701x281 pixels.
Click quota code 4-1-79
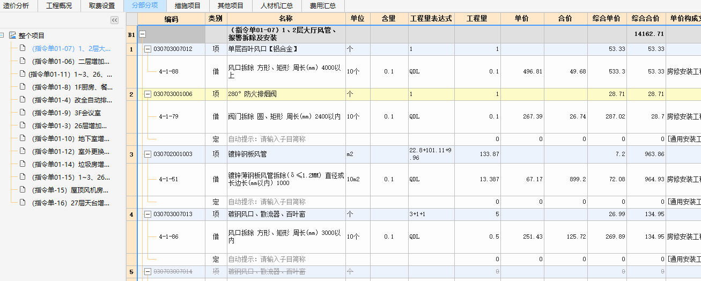(168, 116)
